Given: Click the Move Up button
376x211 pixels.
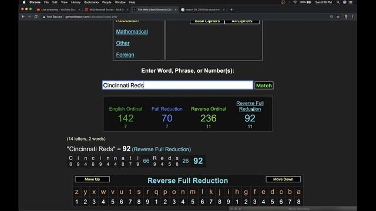Looking at the screenshot, I should 92,179.
